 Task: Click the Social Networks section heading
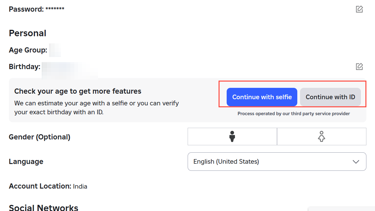click(44, 208)
